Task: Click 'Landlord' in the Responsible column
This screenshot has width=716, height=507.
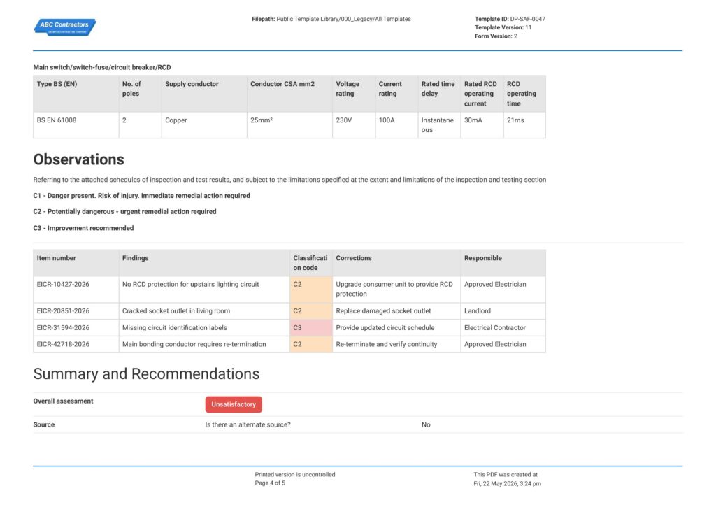Action: [477, 311]
